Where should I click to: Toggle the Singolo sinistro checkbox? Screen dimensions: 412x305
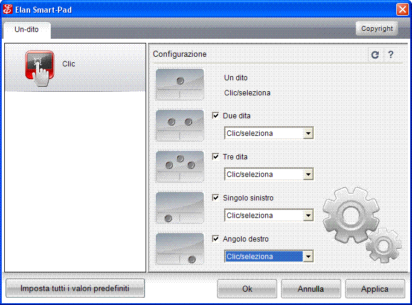click(216, 197)
